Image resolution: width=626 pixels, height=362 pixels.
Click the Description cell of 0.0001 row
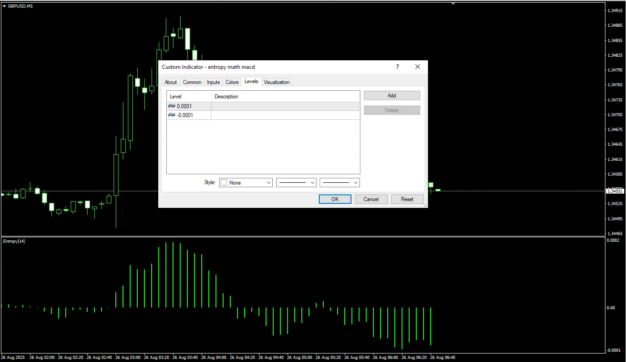pos(285,106)
